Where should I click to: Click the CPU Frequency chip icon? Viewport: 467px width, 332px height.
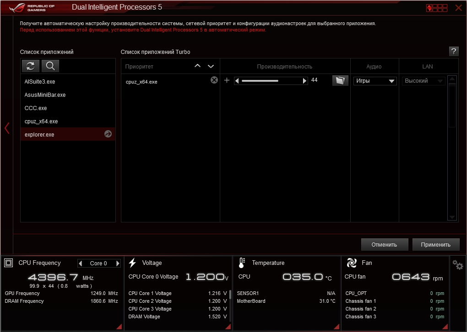pyautogui.click(x=9, y=263)
